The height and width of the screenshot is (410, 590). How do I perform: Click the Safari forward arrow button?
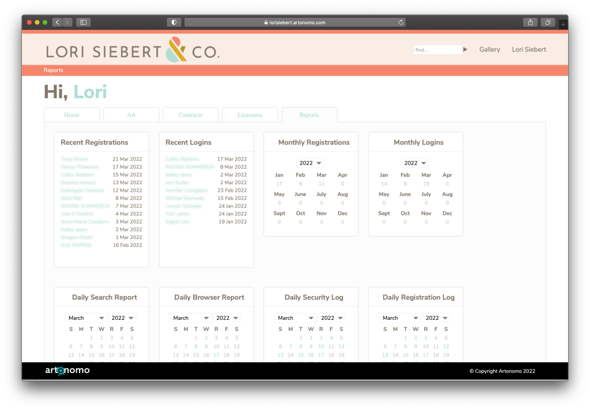tap(67, 23)
